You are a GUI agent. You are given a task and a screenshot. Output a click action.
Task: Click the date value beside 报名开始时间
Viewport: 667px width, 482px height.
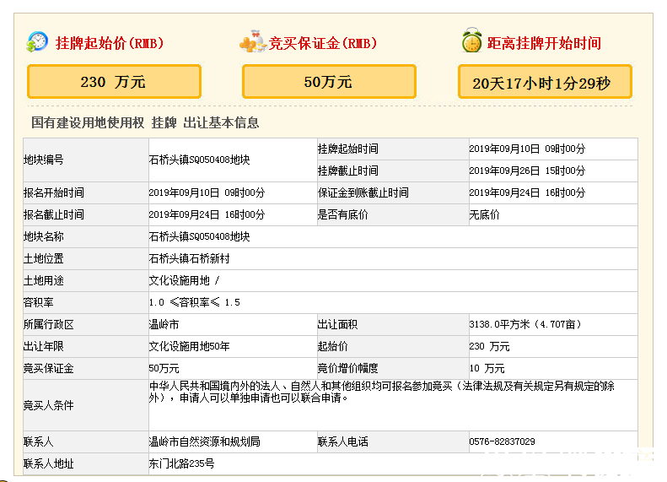(x=207, y=192)
